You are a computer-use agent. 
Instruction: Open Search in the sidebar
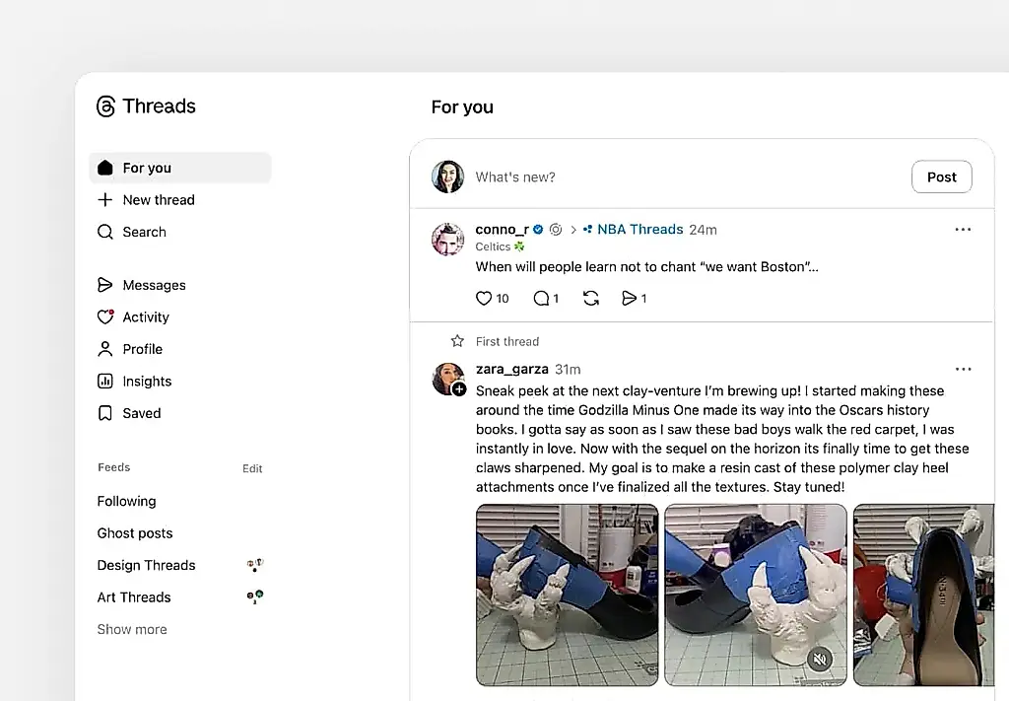pos(132,232)
